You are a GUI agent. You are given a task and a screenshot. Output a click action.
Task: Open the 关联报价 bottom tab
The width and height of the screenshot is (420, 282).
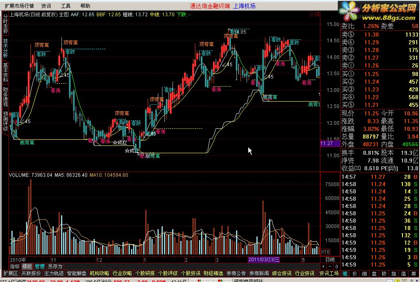(x=31, y=273)
